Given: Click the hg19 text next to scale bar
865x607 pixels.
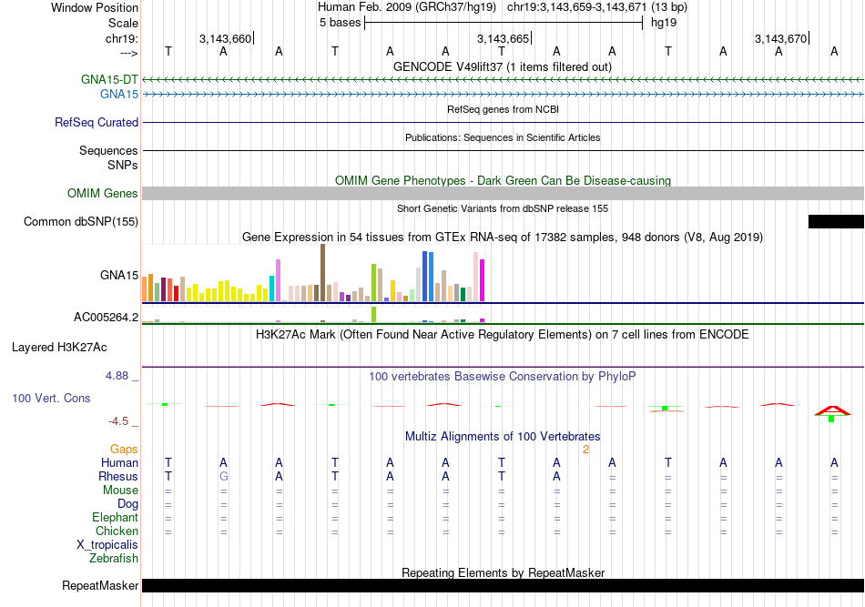Looking at the screenshot, I should click(664, 23).
